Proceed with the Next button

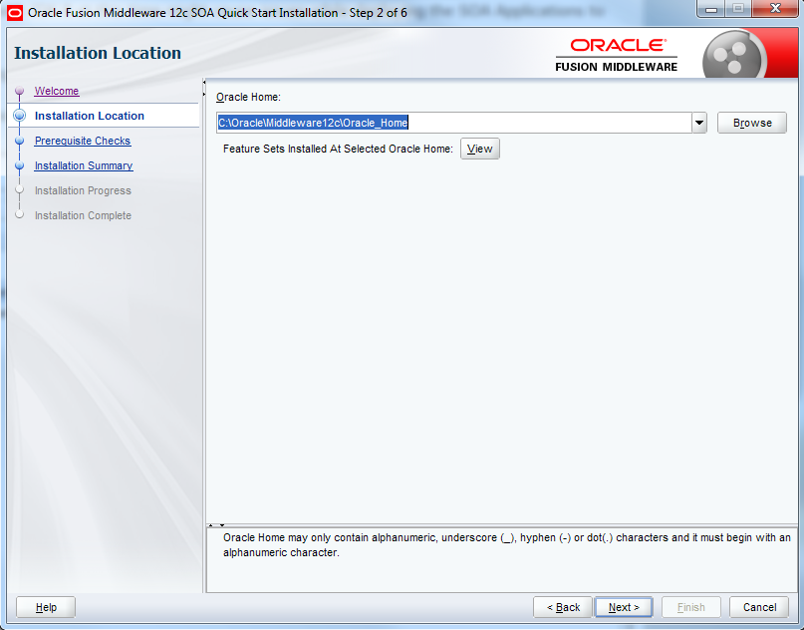(624, 607)
